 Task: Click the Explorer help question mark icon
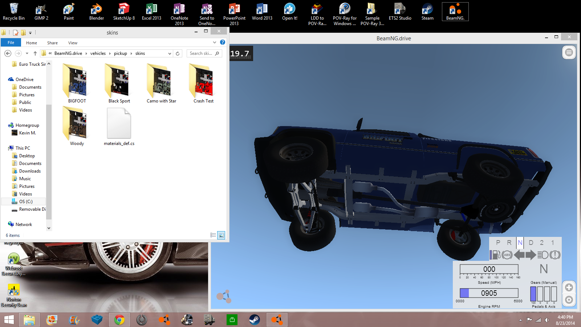point(223,43)
